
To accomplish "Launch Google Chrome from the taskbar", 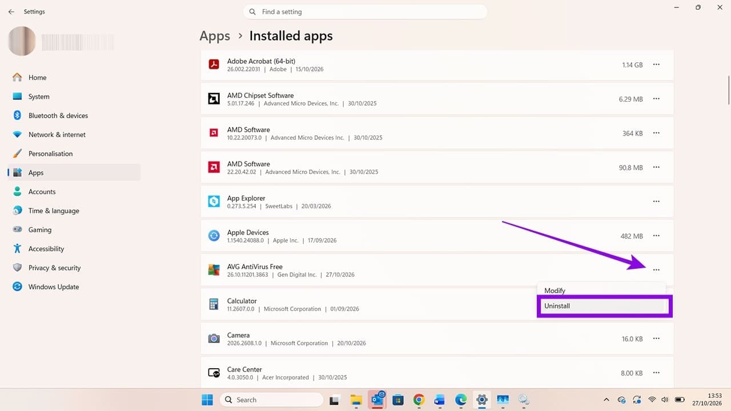I will pyautogui.click(x=419, y=400).
